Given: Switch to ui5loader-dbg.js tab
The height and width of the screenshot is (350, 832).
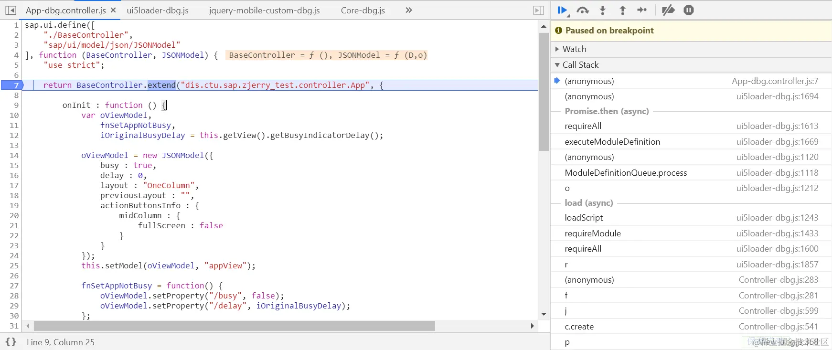Looking at the screenshot, I should [x=158, y=10].
